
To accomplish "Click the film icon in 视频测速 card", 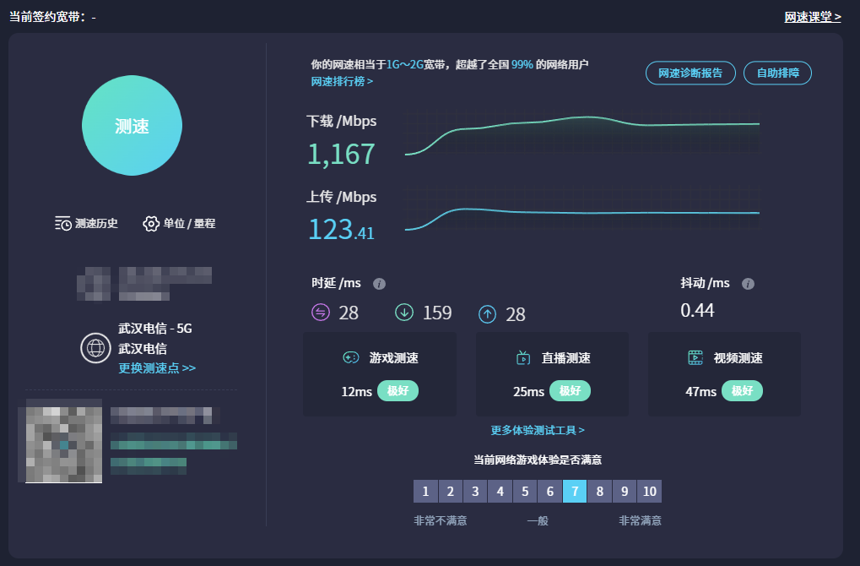I will [695, 358].
